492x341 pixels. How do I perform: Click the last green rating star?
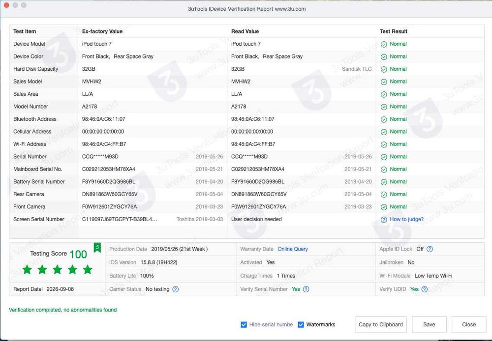[88, 269]
